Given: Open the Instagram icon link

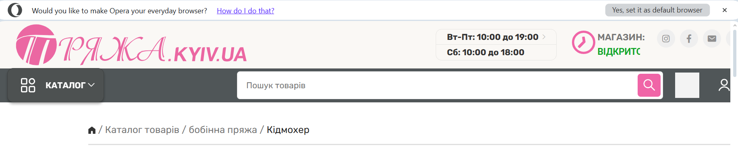Looking at the screenshot, I should pos(666,39).
